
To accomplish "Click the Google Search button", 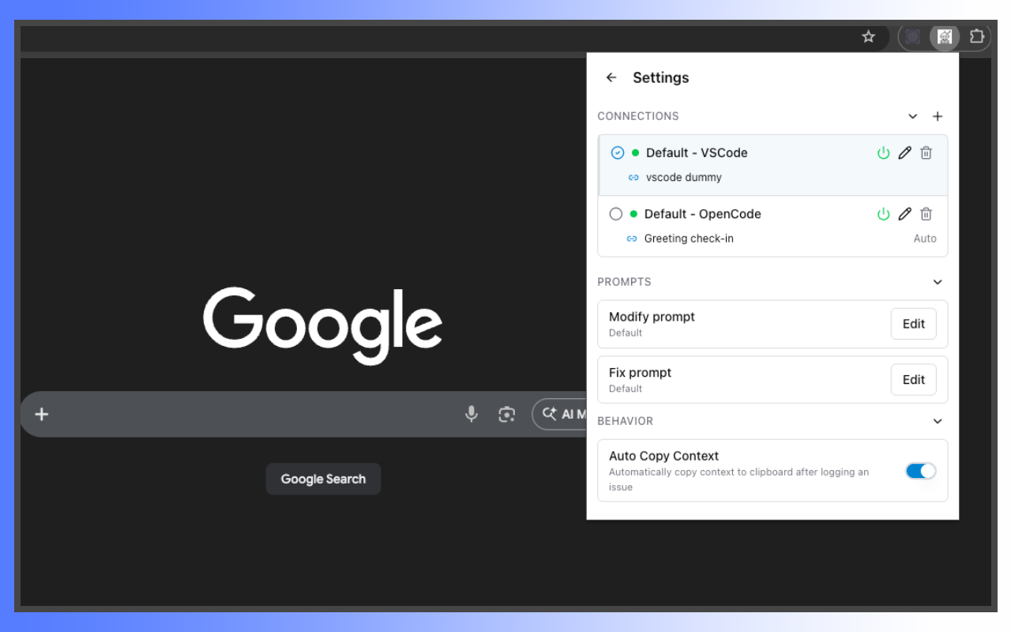I will pos(323,479).
